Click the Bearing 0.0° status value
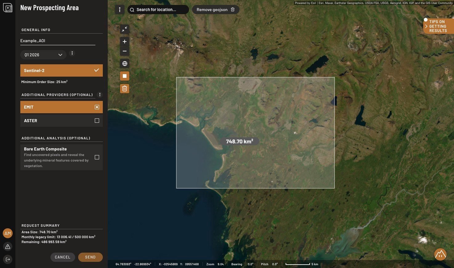This screenshot has width=454, height=268. (x=242, y=264)
